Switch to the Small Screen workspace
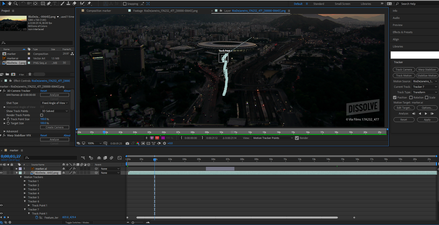Viewport: 439px width, 225px height. pyautogui.click(x=342, y=4)
